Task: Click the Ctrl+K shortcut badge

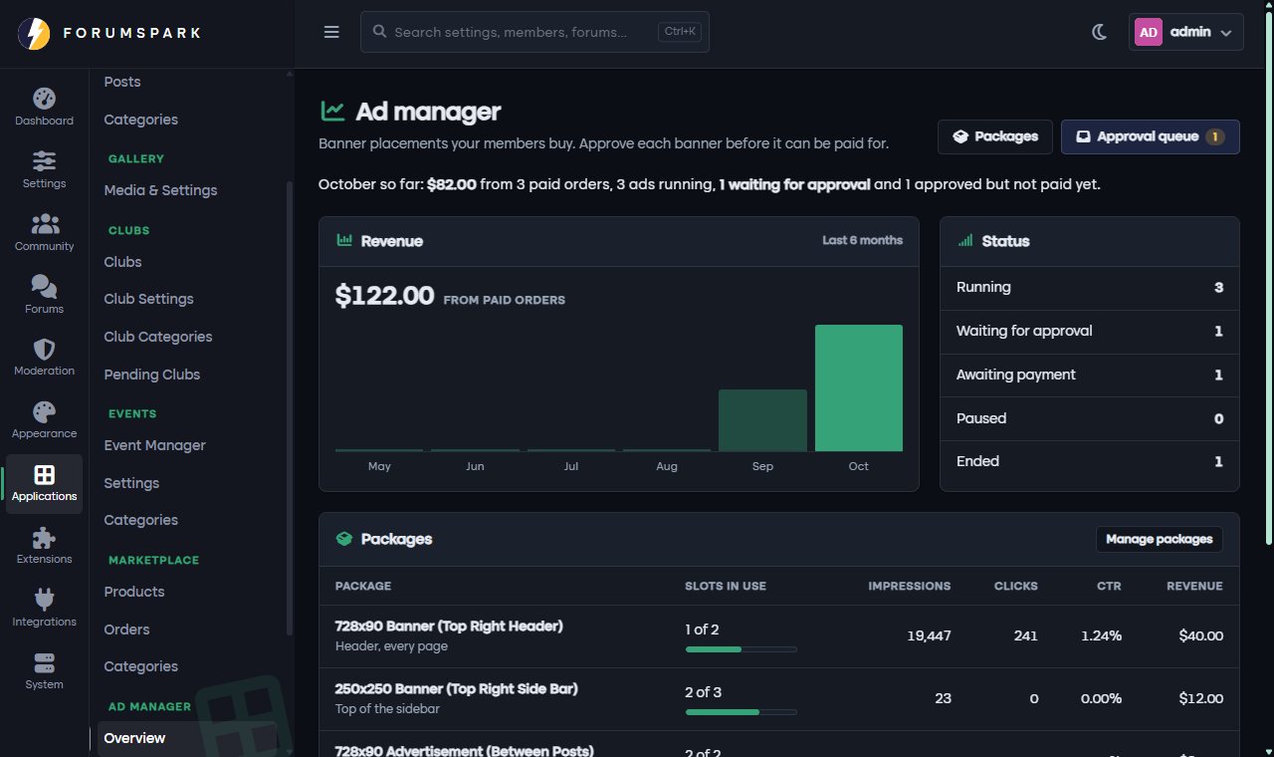Action: 680,32
